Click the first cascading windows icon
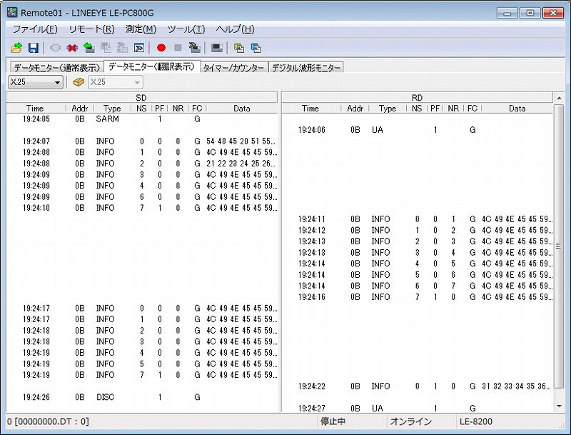Viewport: 571px width, 435px height. (x=239, y=48)
